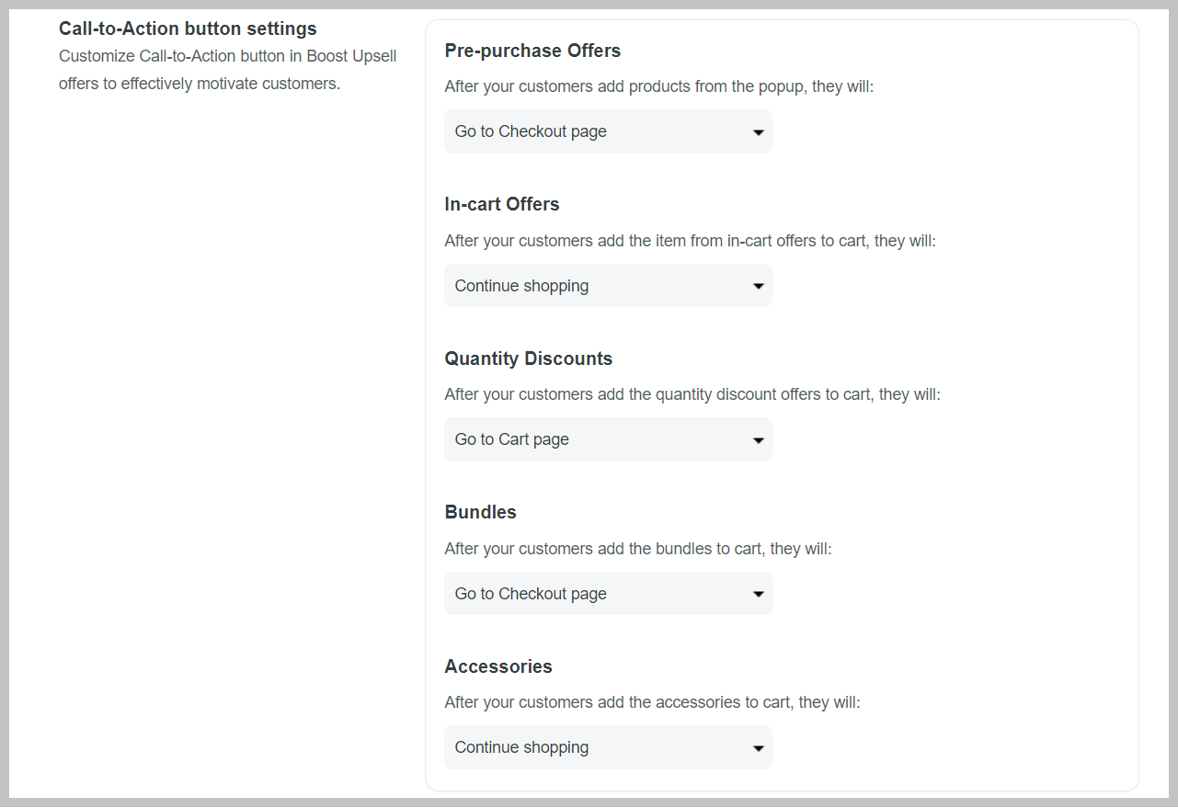
Task: Open the Accessories action dropdown
Action: 607,747
